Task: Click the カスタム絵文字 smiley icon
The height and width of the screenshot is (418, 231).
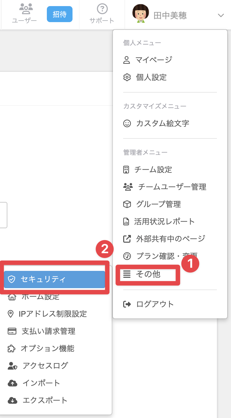Action: [127, 123]
